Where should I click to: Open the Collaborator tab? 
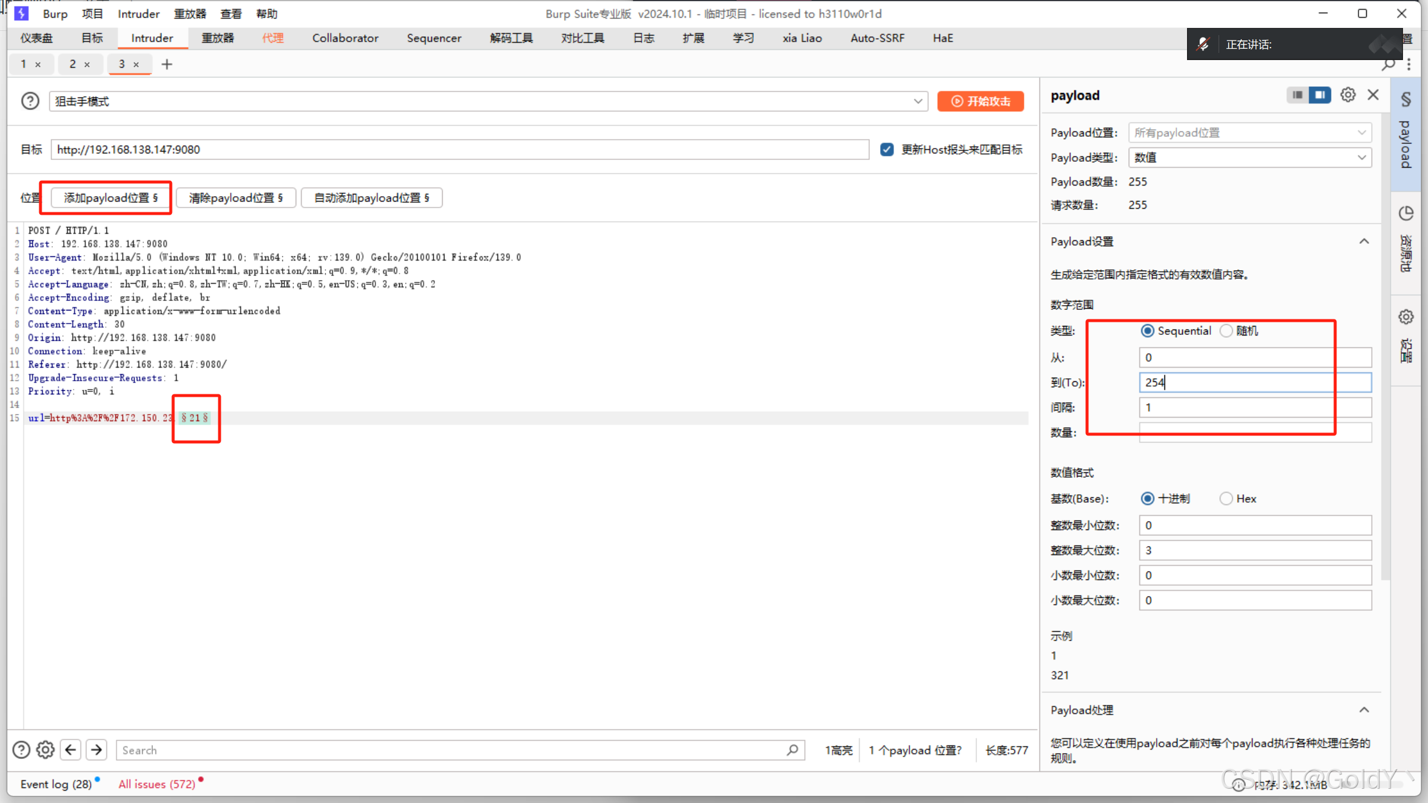click(x=345, y=38)
